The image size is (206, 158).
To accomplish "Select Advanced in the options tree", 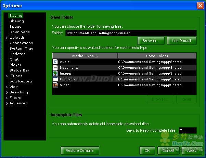I will tap(18, 103).
